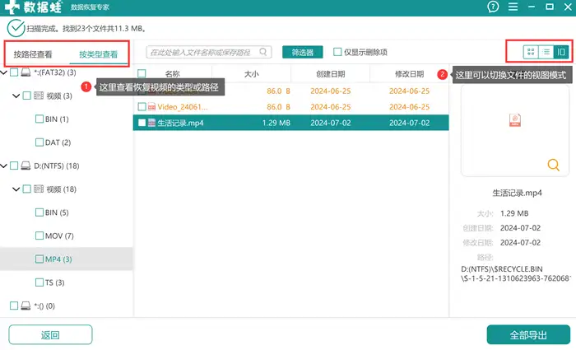Sort by 修改日期 column header
The height and width of the screenshot is (350, 576).
(x=409, y=74)
